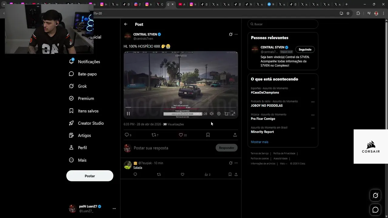Open options for #CasaDaChampions trend
The height and width of the screenshot is (218, 388).
click(313, 89)
